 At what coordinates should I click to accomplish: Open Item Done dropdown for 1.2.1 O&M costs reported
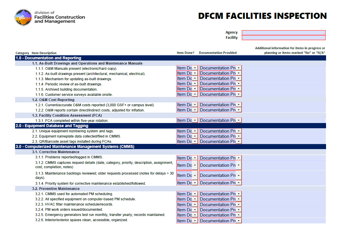click(187, 105)
